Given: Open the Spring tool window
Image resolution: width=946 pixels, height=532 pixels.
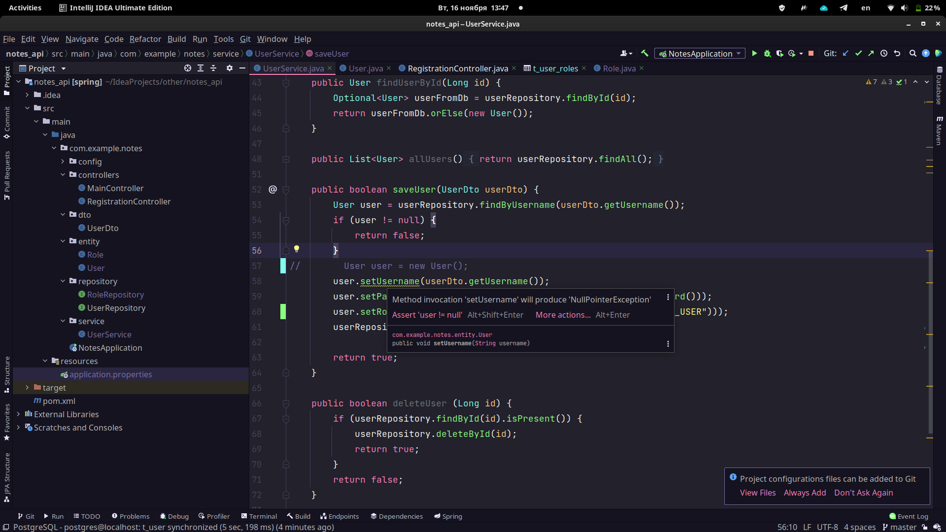Looking at the screenshot, I should click(x=448, y=516).
